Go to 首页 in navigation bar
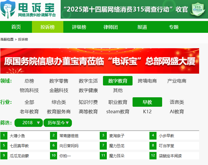The height and width of the screenshot is (165, 208). [x=16, y=27]
